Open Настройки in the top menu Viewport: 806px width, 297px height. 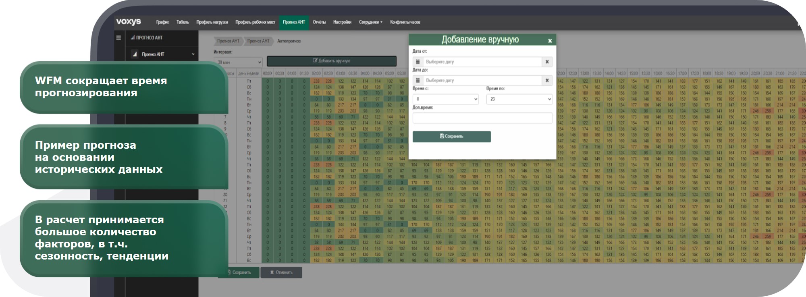(x=342, y=22)
